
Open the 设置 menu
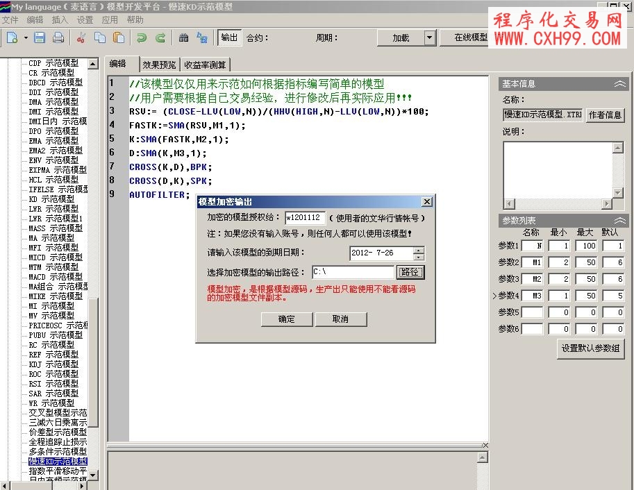85,20
